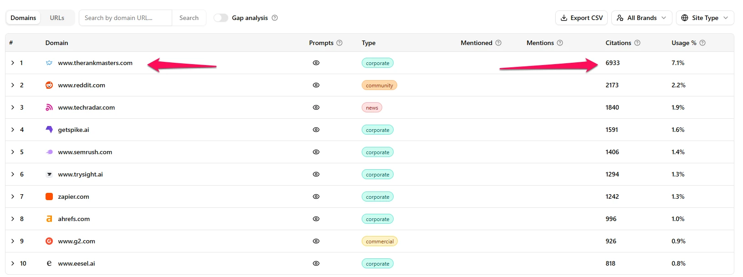Open www.therankmasters.com domain link

point(95,63)
